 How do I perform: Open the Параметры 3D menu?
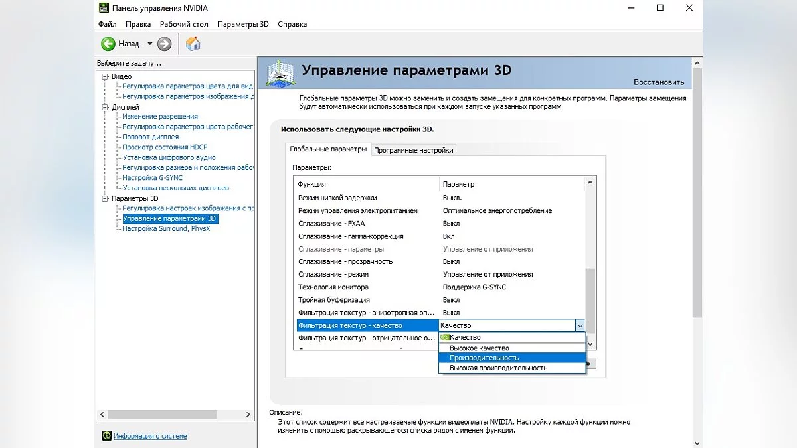pyautogui.click(x=243, y=24)
